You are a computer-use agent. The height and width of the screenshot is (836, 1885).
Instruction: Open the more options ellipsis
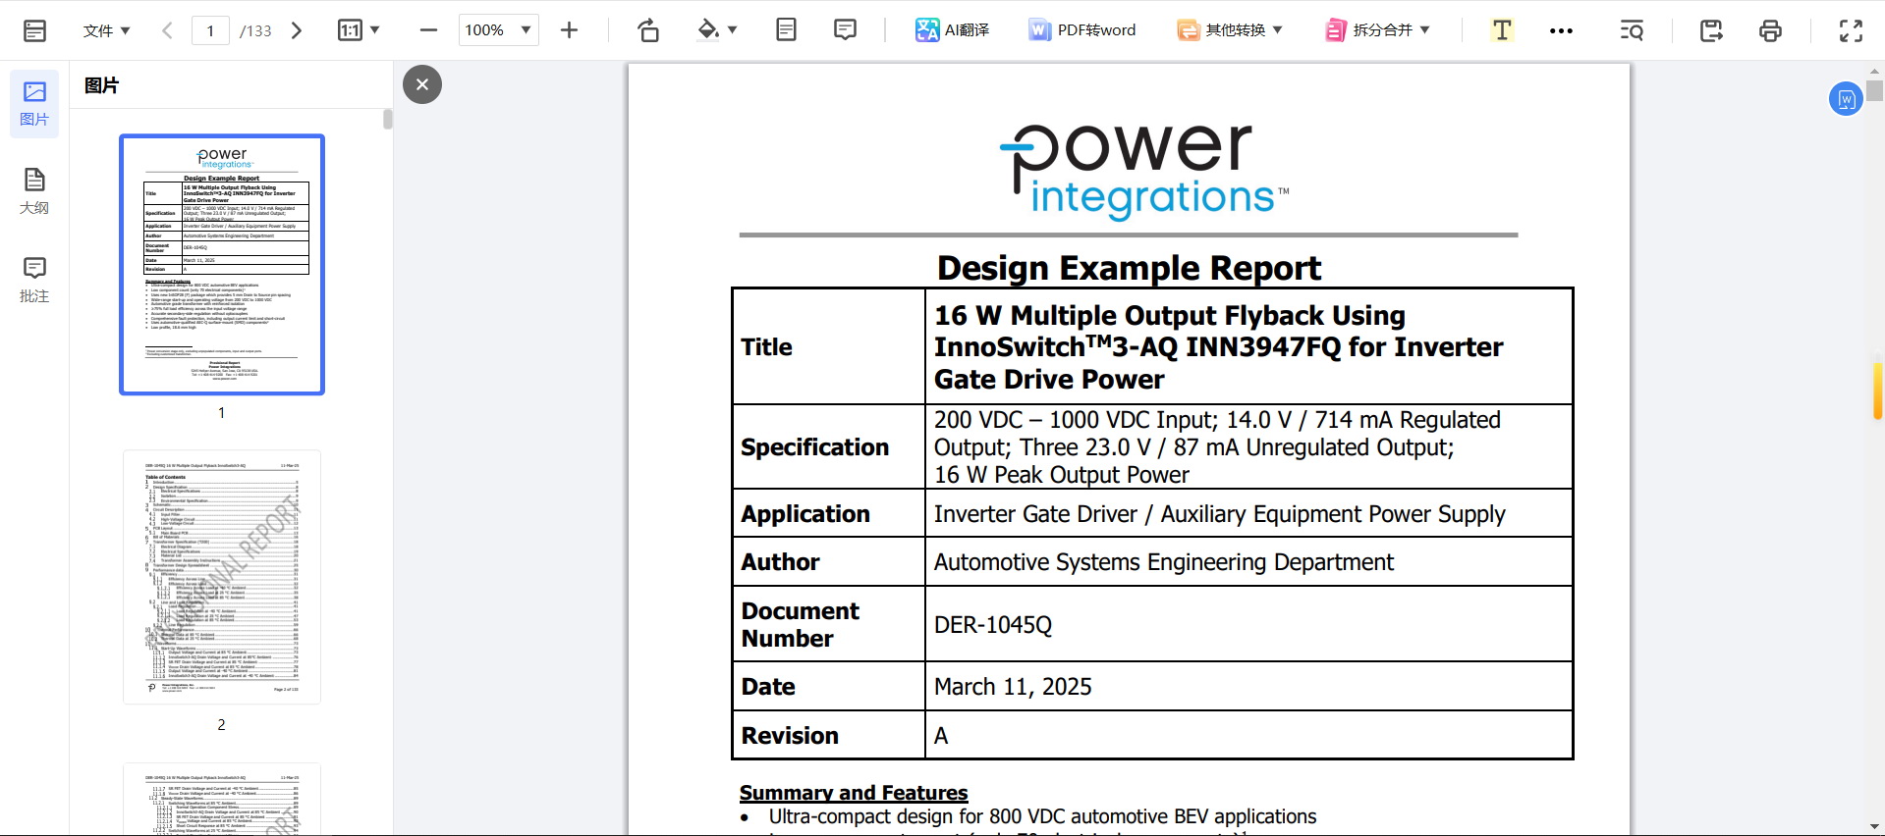tap(1561, 30)
